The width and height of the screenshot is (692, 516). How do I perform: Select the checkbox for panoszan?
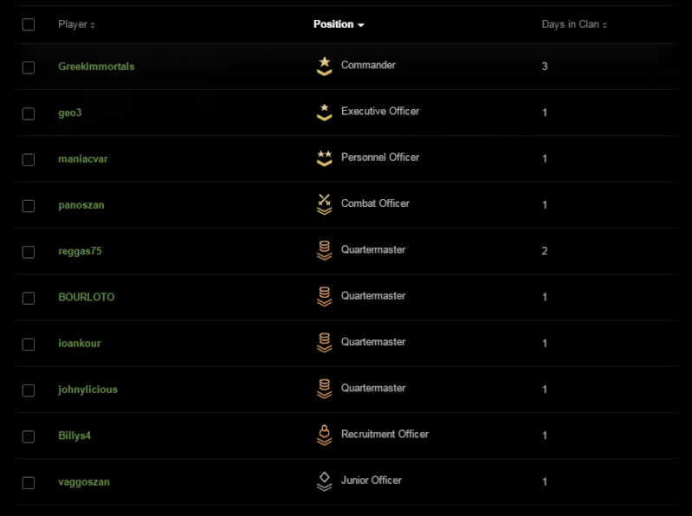pyautogui.click(x=29, y=206)
